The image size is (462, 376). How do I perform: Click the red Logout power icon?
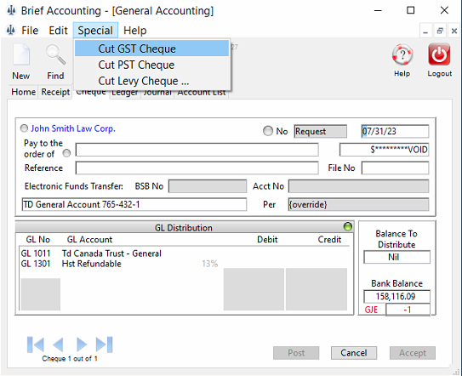(x=439, y=54)
